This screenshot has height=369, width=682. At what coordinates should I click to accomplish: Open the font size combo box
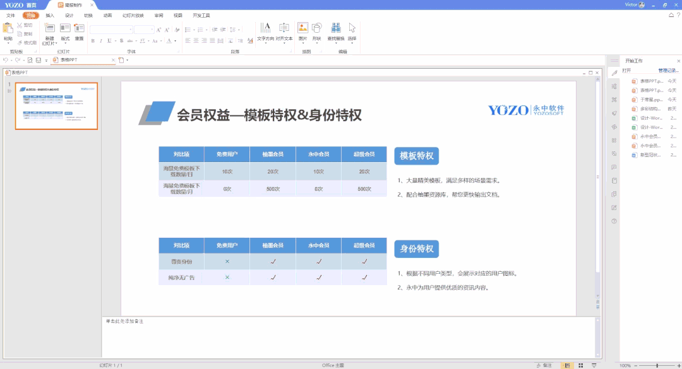[x=144, y=30]
